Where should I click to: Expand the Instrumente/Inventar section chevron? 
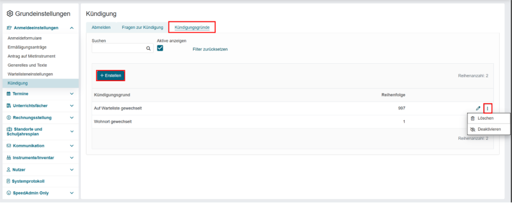[x=72, y=158]
